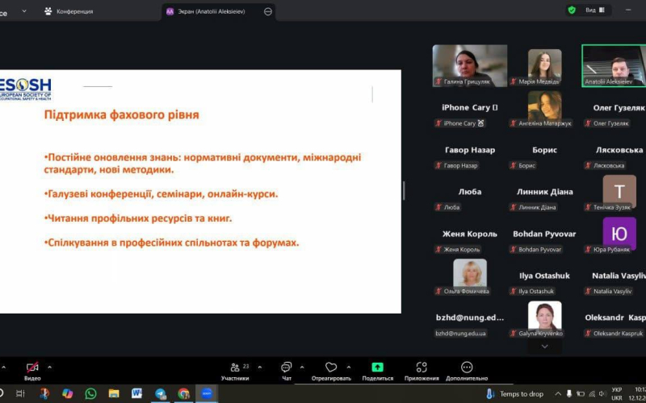Click the Отреагировать reactions heart icon
646x403 pixels.
click(330, 368)
